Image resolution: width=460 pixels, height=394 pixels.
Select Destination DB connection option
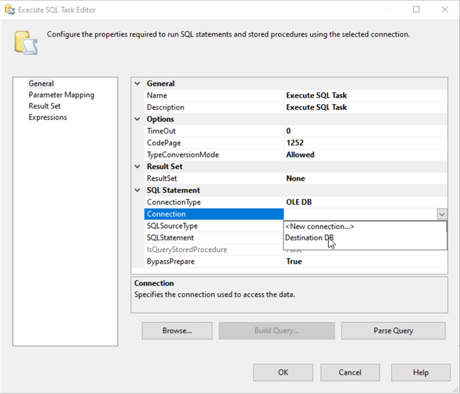309,238
